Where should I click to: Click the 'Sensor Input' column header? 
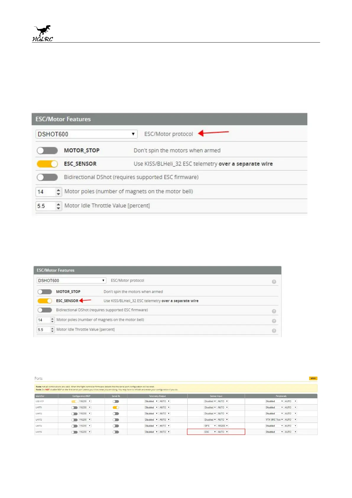[x=216, y=396]
